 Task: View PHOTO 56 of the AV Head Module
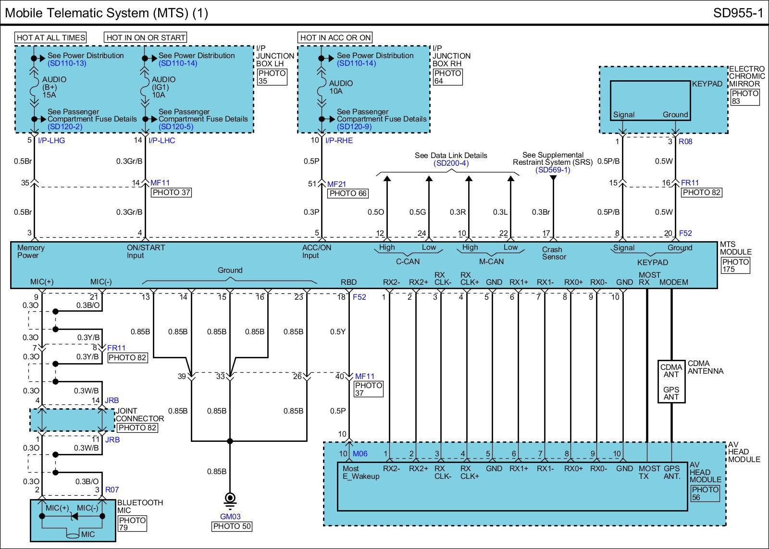(705, 493)
